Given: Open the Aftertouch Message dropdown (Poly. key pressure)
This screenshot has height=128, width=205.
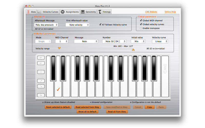Looking at the screenshot, I should [46, 25].
